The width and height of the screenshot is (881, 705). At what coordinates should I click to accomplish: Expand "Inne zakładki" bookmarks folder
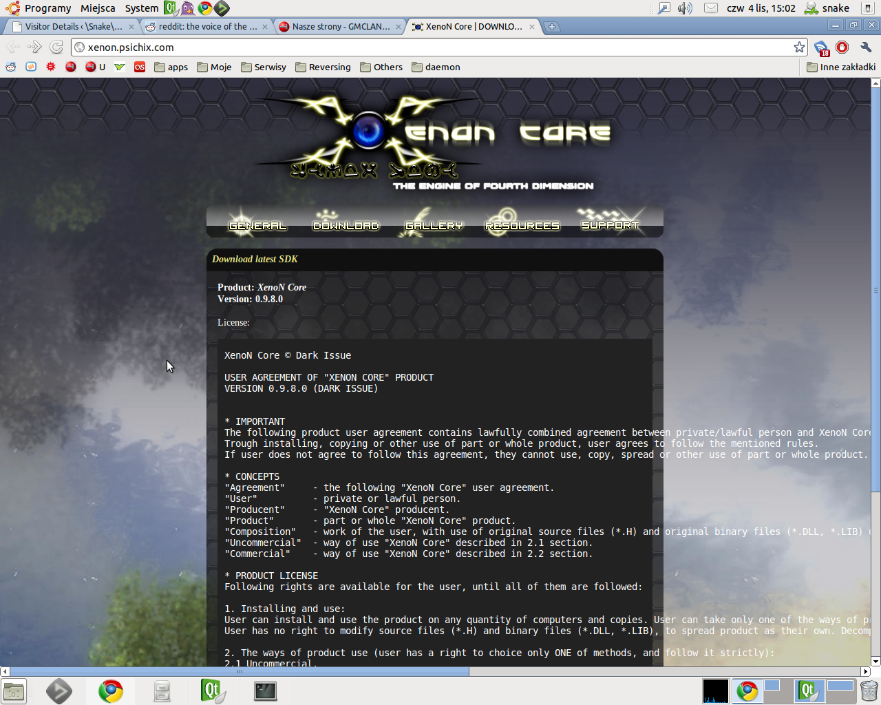click(840, 67)
